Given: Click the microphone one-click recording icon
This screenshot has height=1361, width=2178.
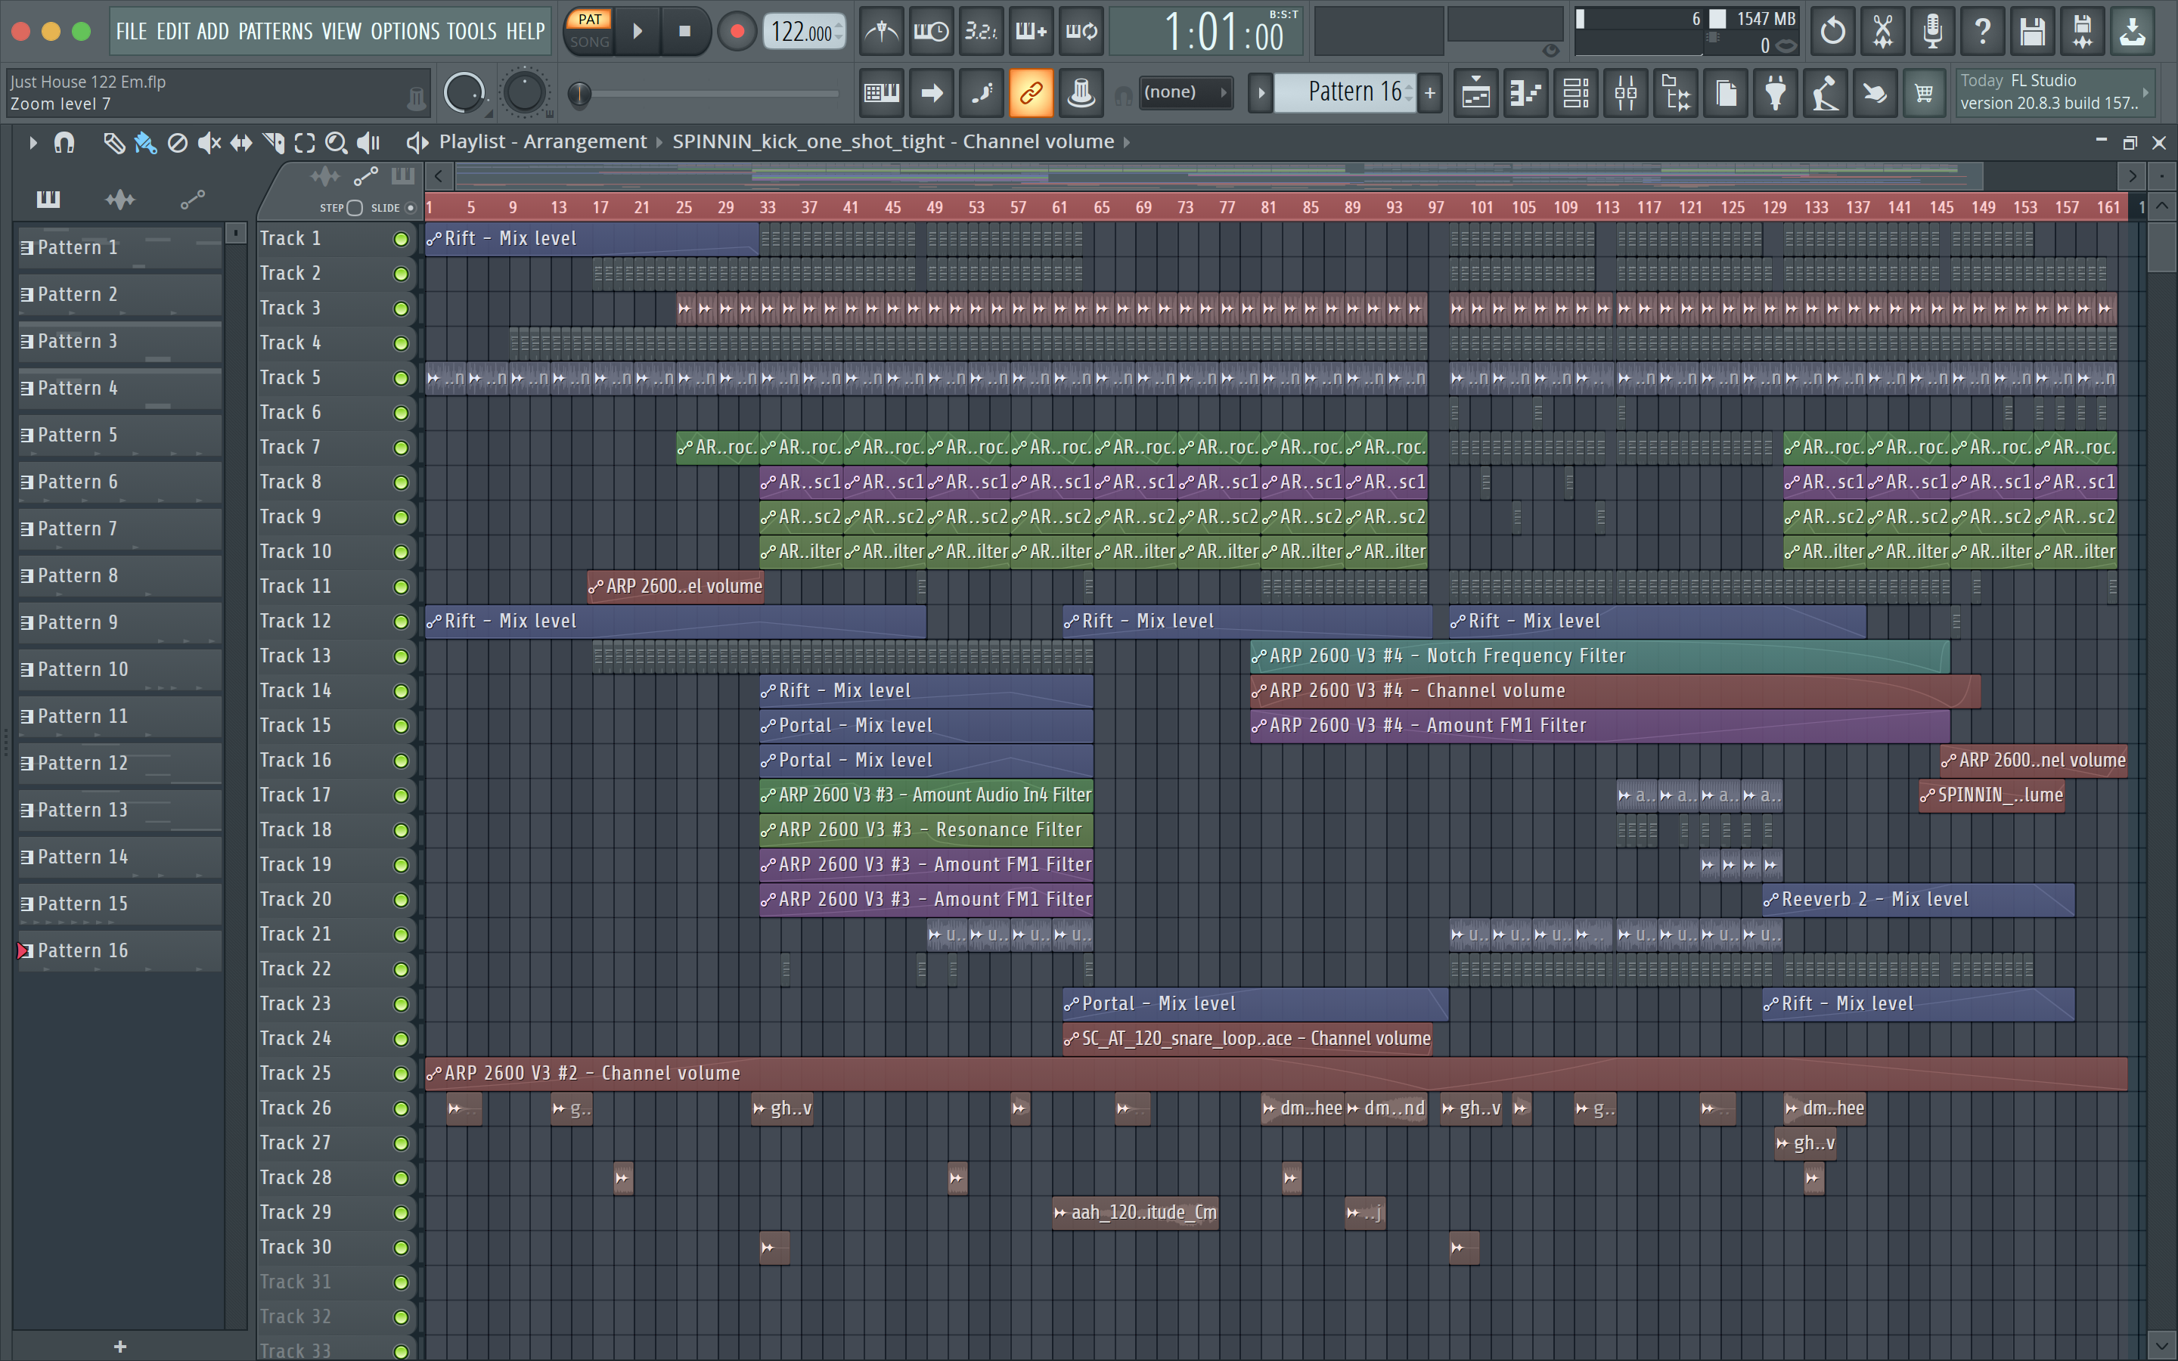Looking at the screenshot, I should (1931, 32).
